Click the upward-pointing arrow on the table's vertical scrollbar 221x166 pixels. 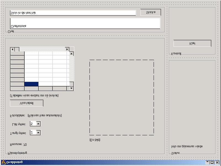pyautogui.click(x=72, y=54)
